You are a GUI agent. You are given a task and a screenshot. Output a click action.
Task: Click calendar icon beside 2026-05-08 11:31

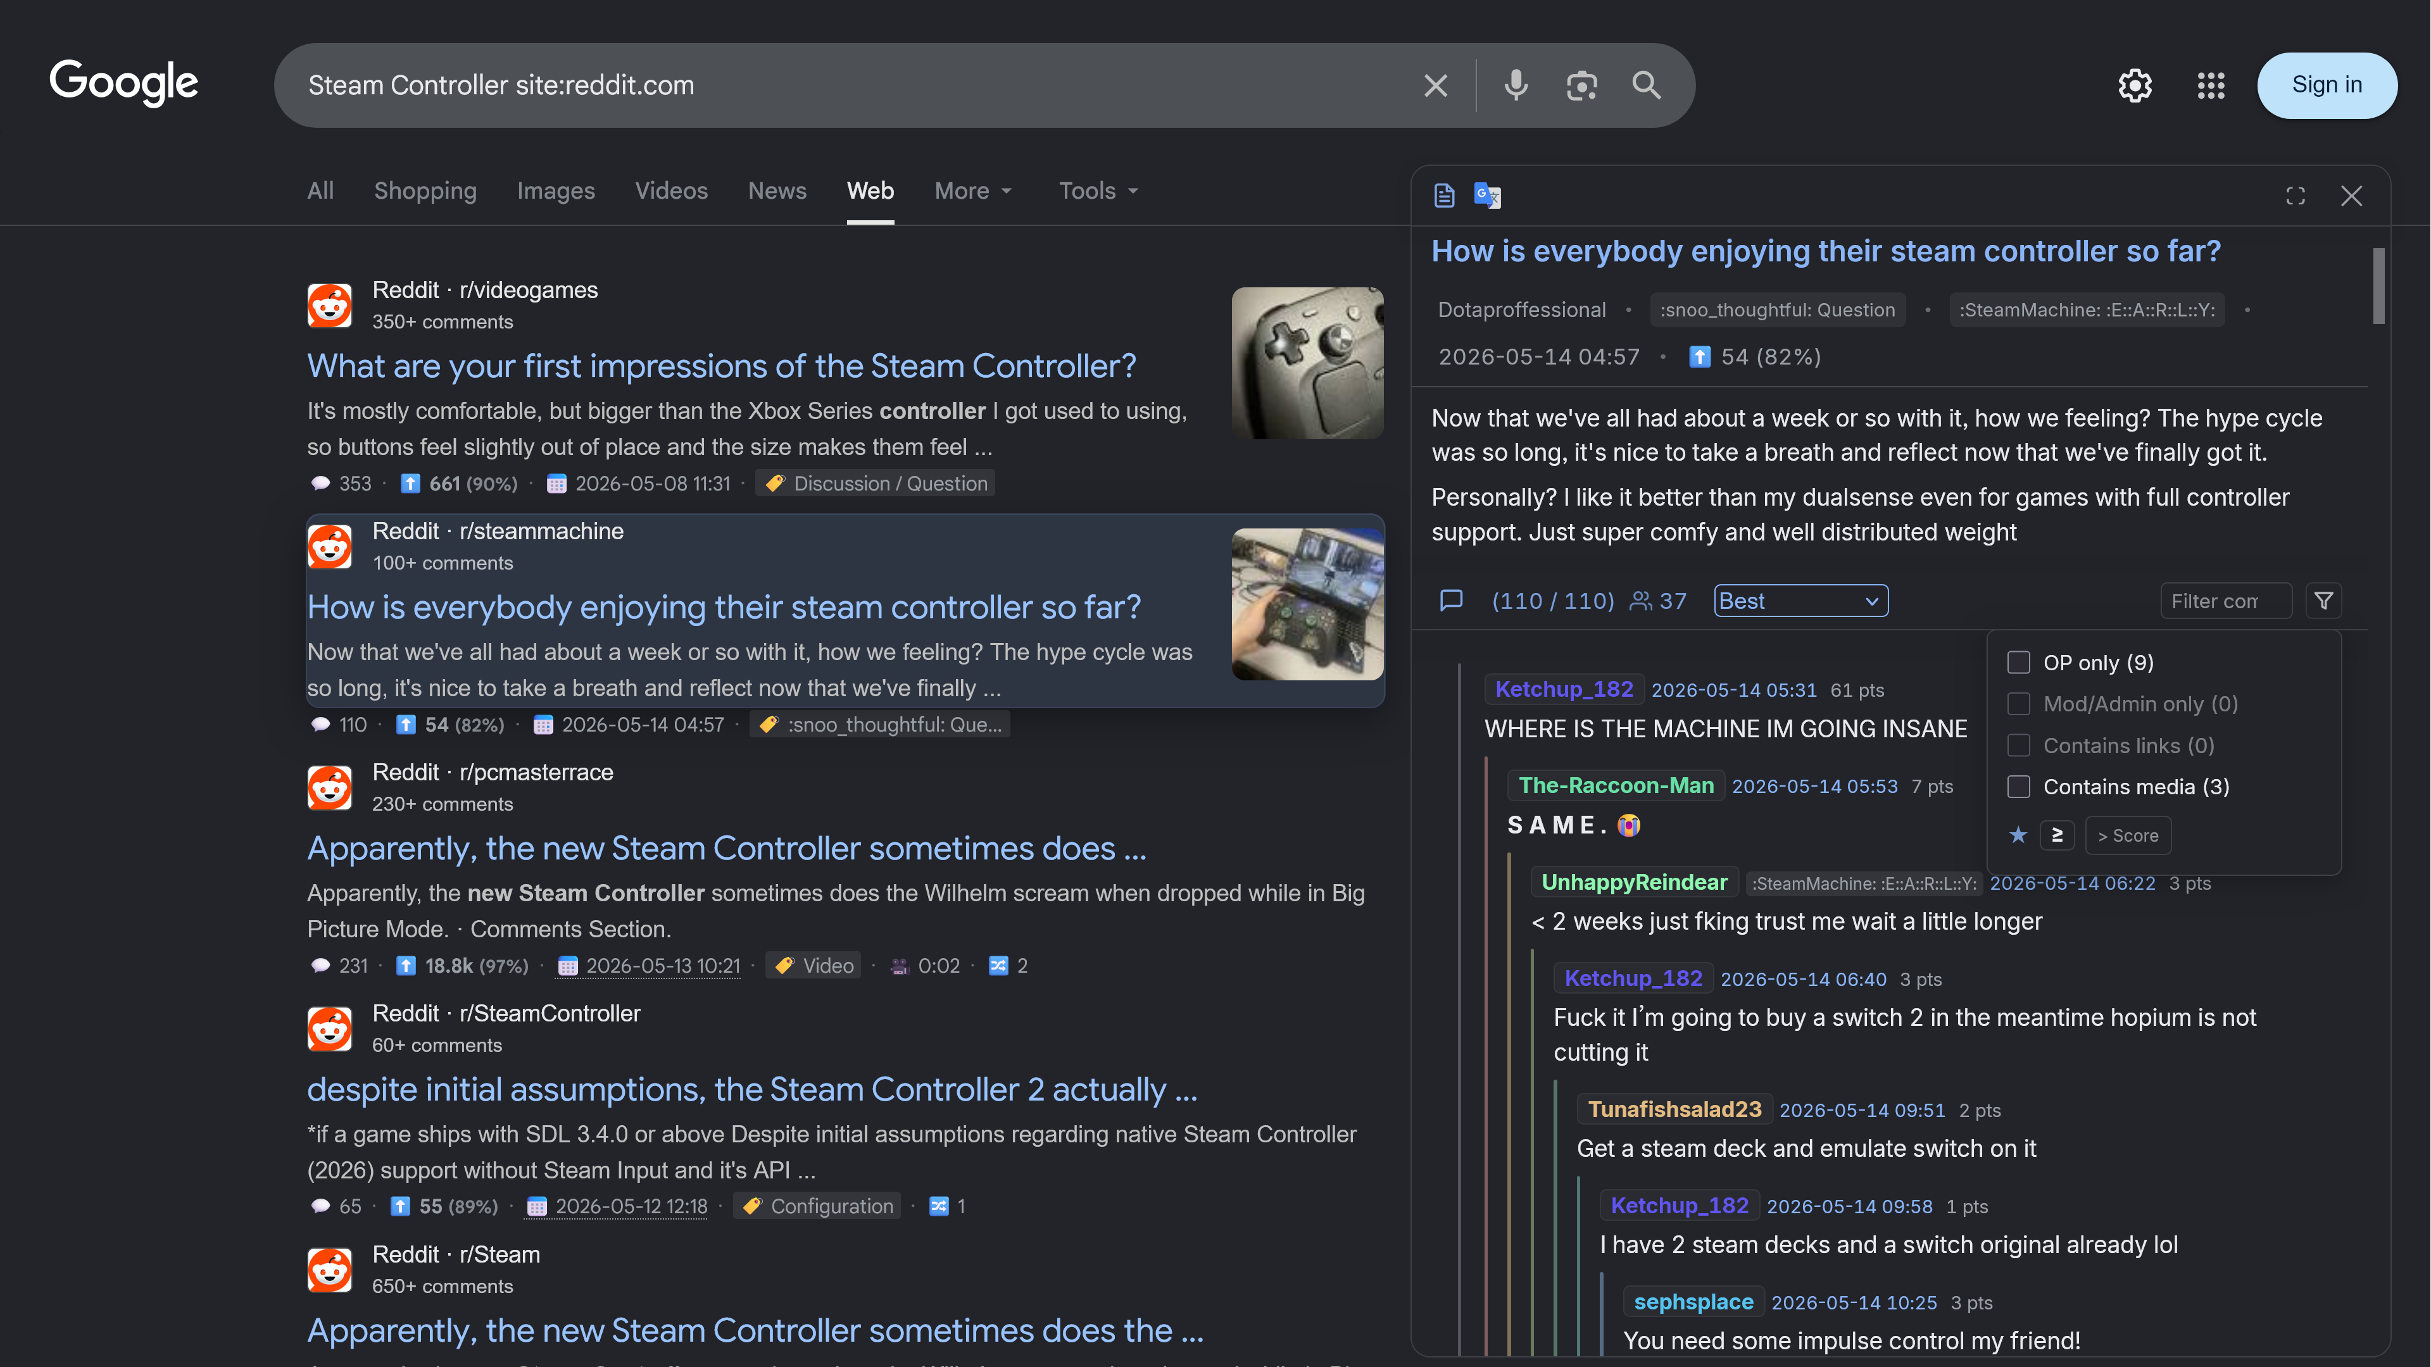(557, 484)
